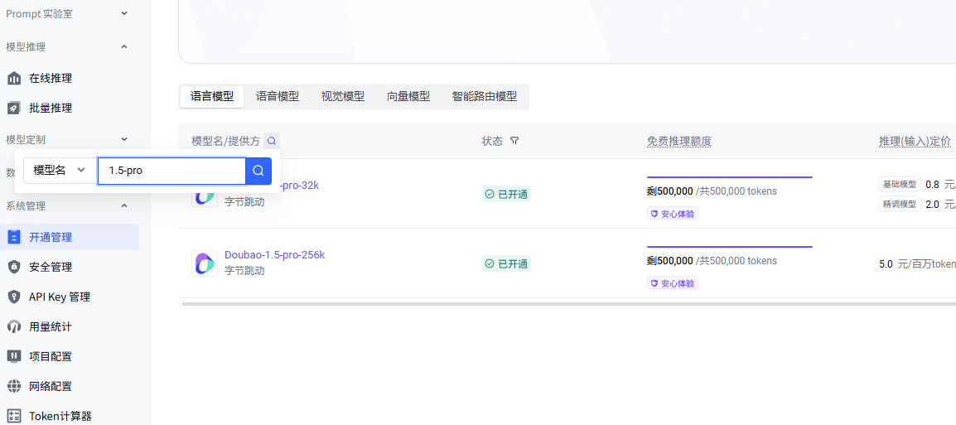This screenshot has width=956, height=425.
Task: Click 模型名/提供方 column header text
Action: pyautogui.click(x=225, y=141)
